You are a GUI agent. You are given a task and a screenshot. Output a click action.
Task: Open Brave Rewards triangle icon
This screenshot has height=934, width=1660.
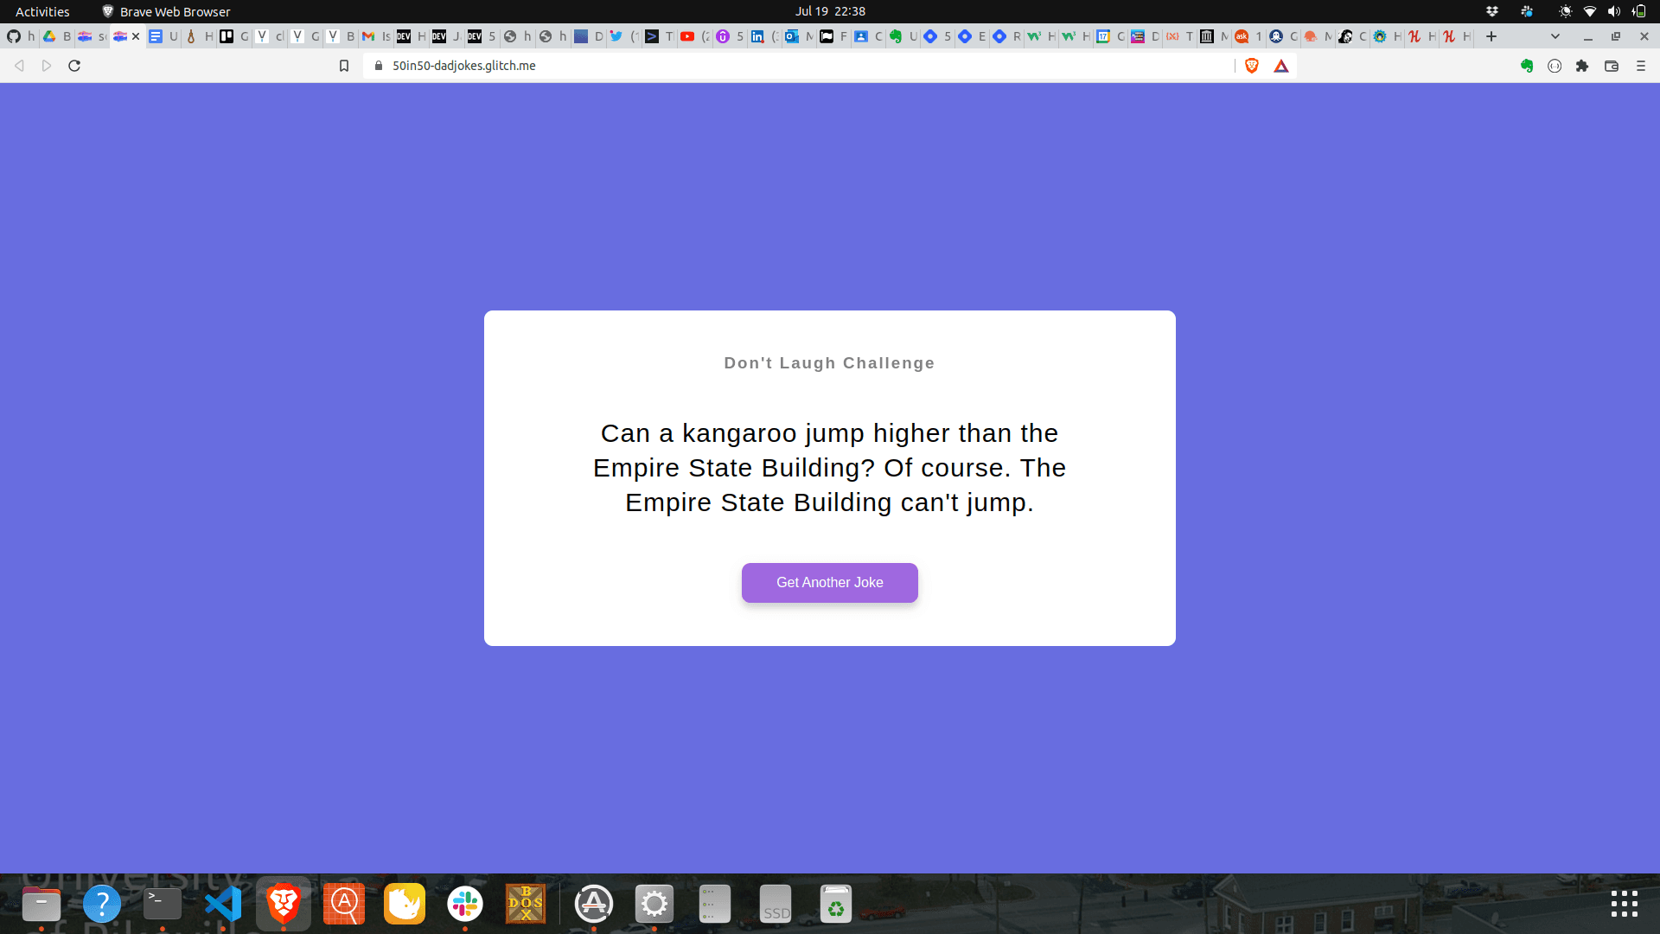click(1281, 66)
